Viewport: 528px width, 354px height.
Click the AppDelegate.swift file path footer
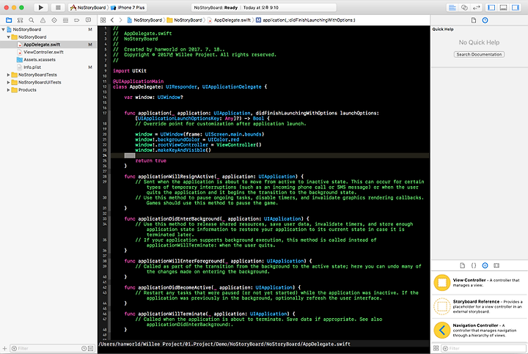tap(224, 344)
